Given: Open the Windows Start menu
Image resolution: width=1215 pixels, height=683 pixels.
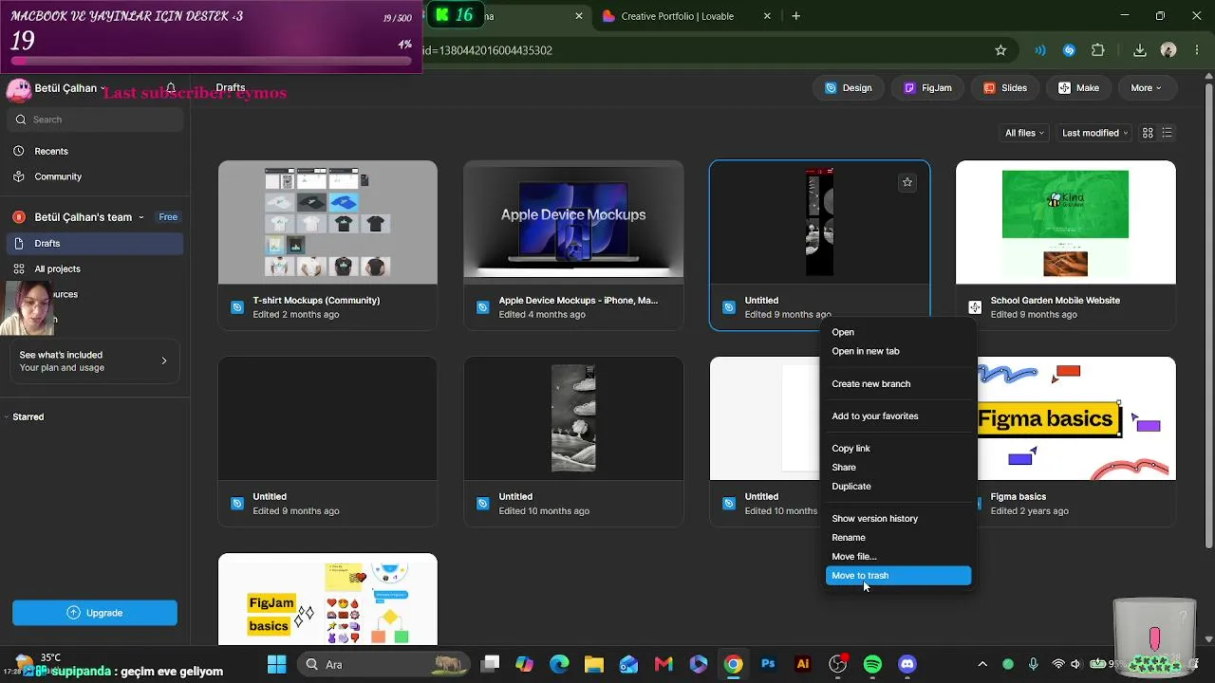Looking at the screenshot, I should (277, 664).
